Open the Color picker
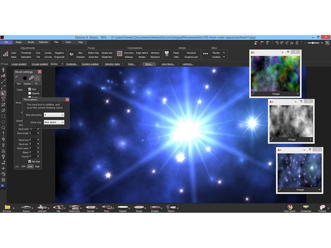This screenshot has height=248, width=331. coord(290,207)
